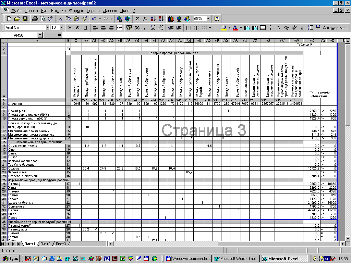351x263 pixels.
Task: Click the Copy icon
Action: 68,19
